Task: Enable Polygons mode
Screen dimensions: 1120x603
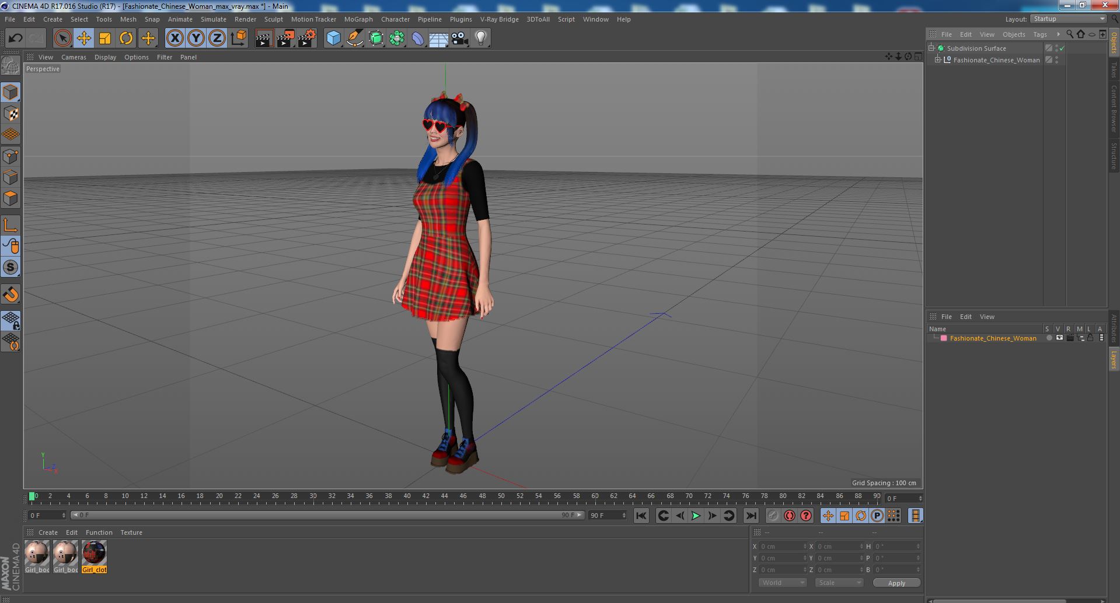Action: coord(11,198)
